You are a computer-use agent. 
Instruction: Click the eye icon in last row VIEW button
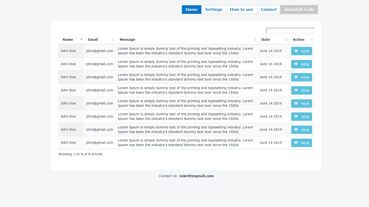click(x=296, y=143)
